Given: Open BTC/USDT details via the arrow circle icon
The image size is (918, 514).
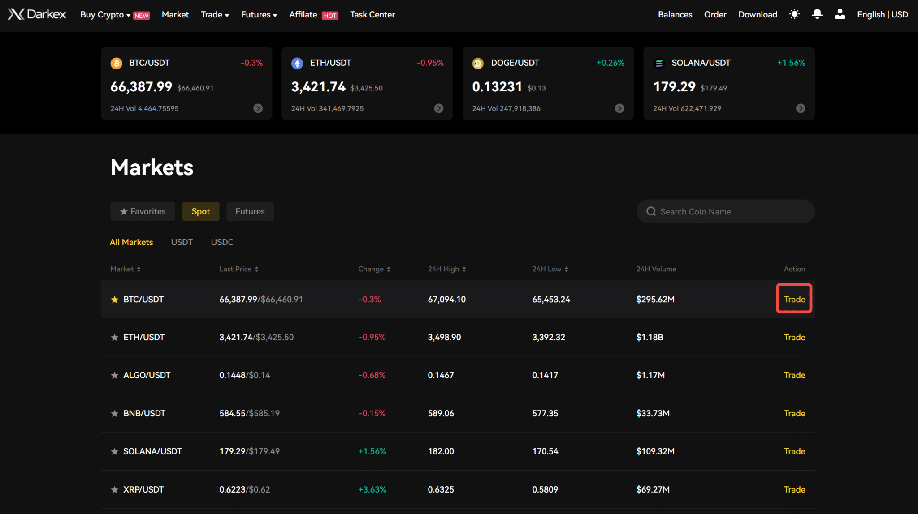Looking at the screenshot, I should click(258, 108).
